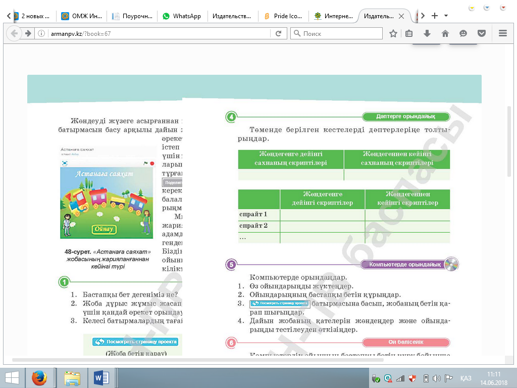Bookmark this page with the star icon
This screenshot has height=388, width=517.
393,33
